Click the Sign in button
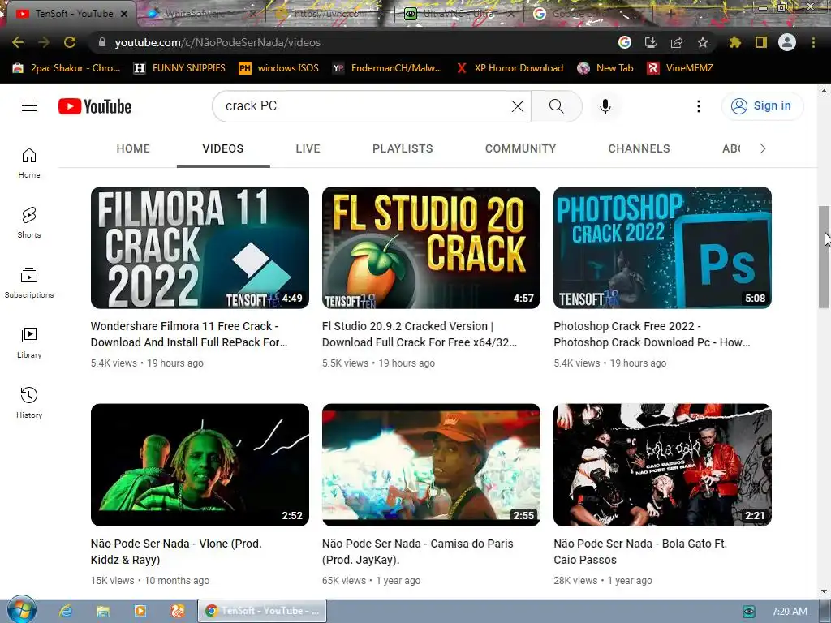831x623 pixels. 763,106
